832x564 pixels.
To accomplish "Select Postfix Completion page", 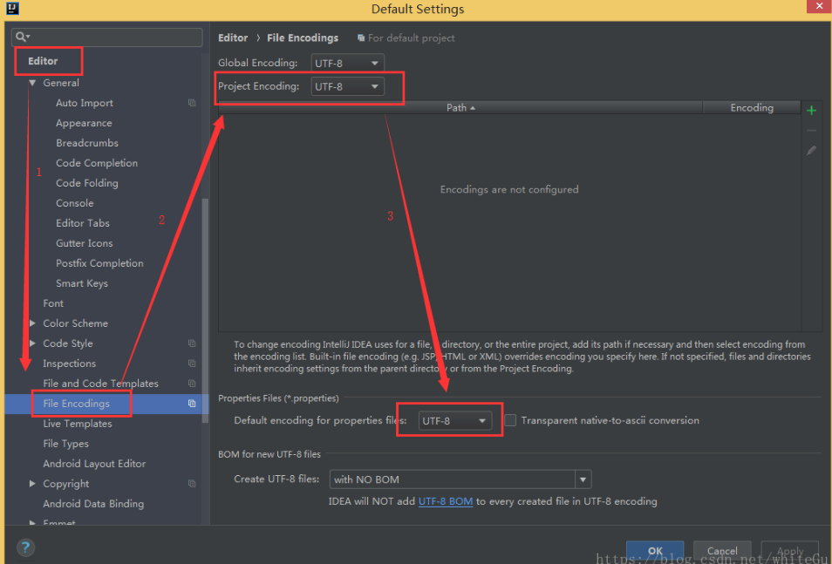I will [99, 263].
